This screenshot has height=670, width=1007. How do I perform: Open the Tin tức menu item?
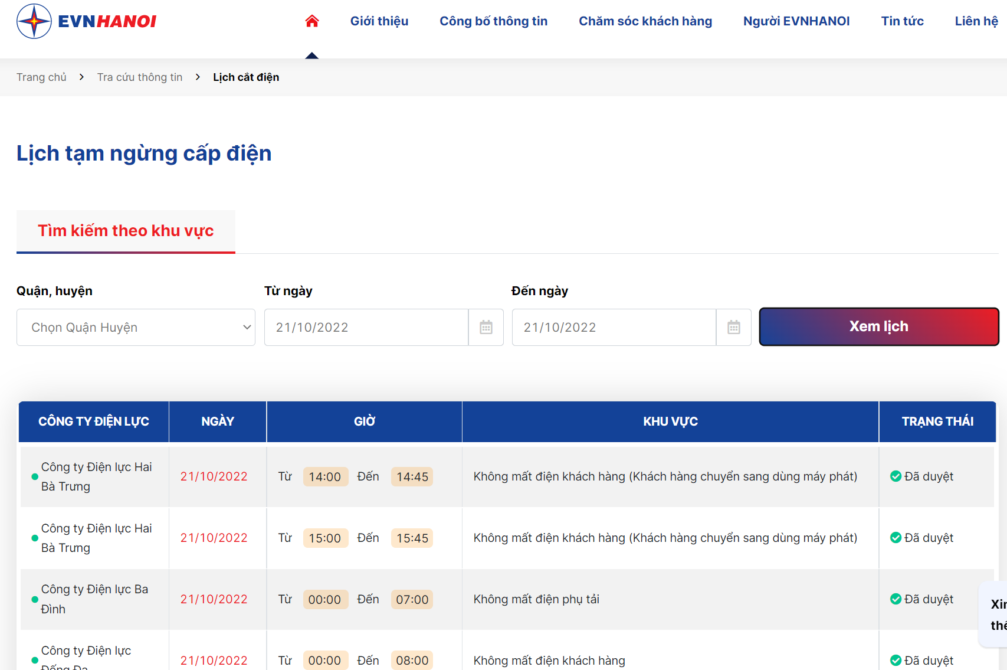coord(903,21)
